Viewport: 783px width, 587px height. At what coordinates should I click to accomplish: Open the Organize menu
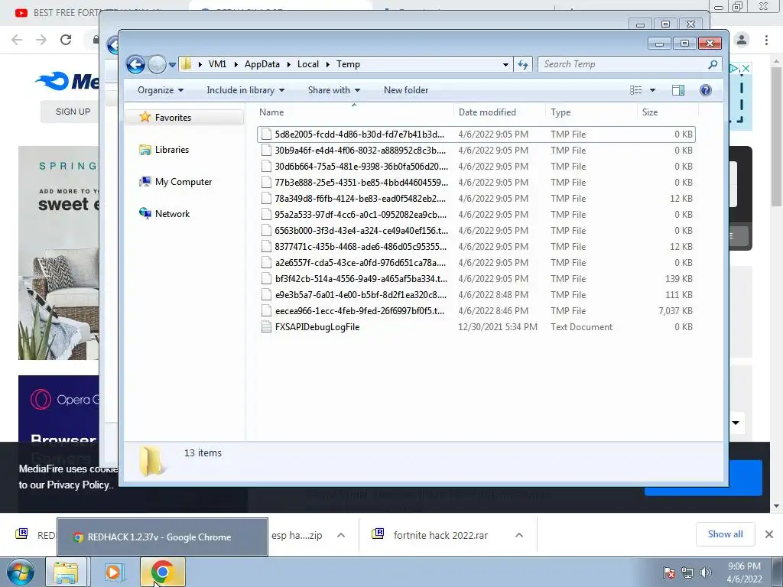[x=161, y=90]
